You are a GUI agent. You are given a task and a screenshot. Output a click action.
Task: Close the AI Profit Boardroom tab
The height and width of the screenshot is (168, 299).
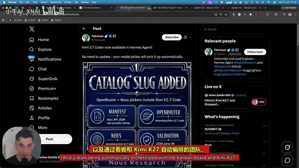point(112,8)
